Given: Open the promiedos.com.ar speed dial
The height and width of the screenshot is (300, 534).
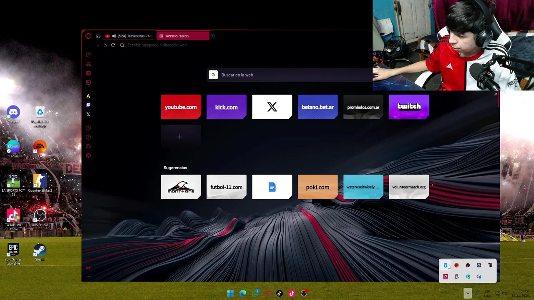Looking at the screenshot, I should click(x=363, y=107).
